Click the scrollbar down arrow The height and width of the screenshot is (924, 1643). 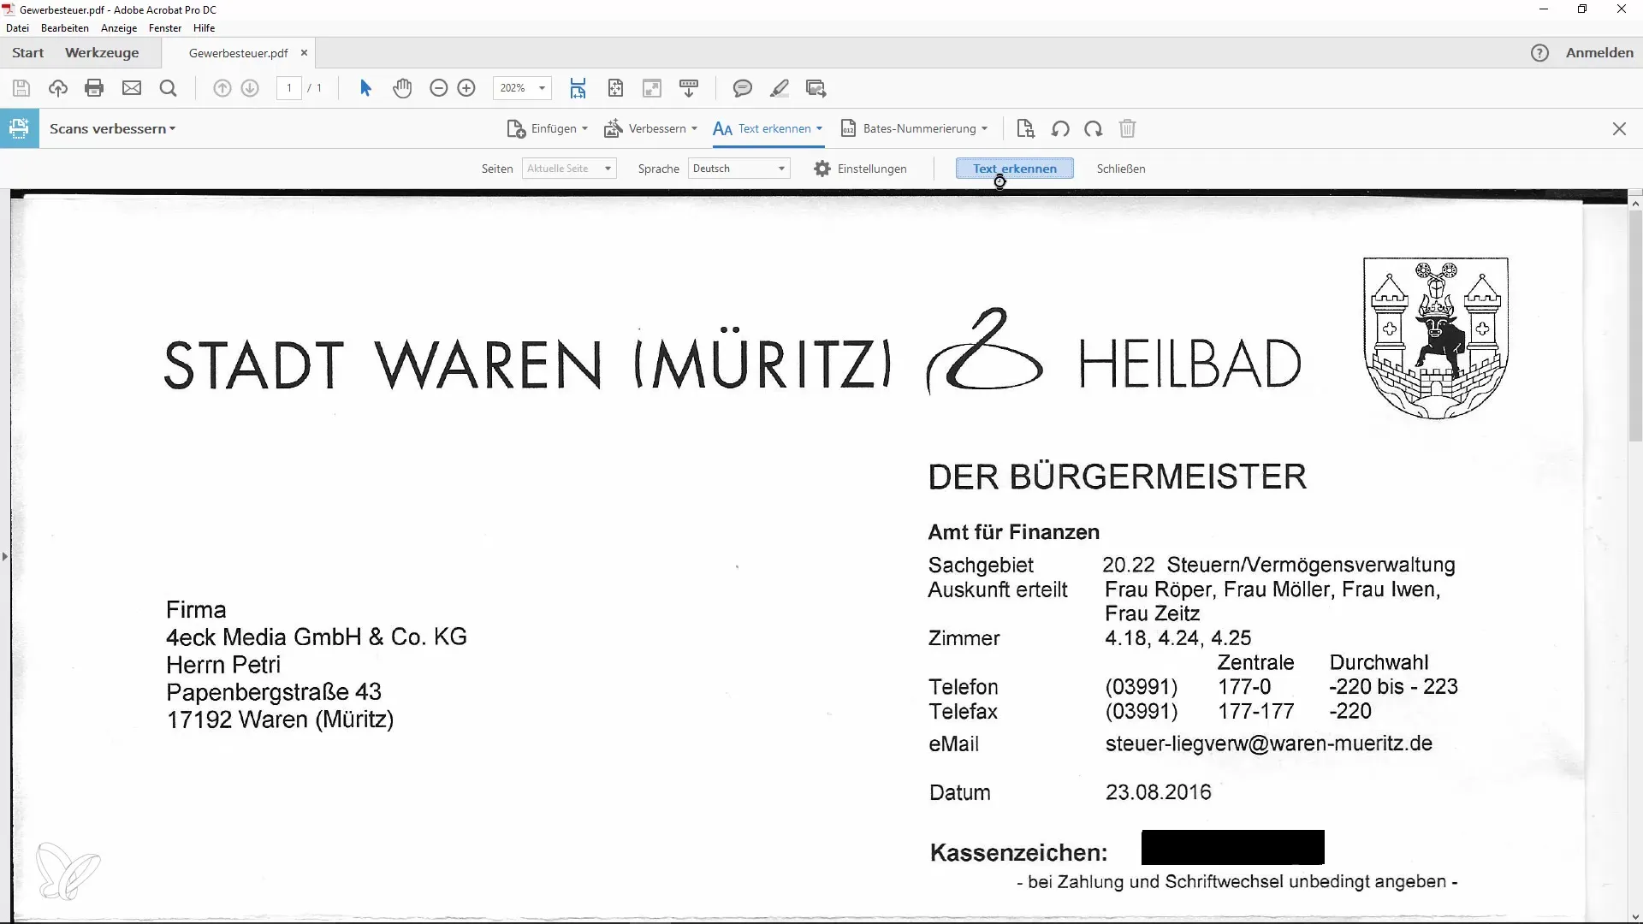point(1635,916)
